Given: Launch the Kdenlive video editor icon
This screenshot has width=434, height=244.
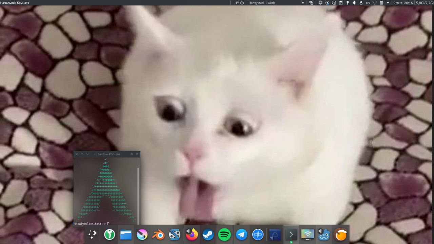Looking at the screenshot, I should point(175,234).
